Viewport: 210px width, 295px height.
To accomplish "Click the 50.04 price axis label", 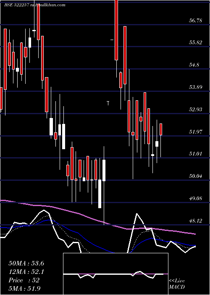I will [x=196, y=176].
